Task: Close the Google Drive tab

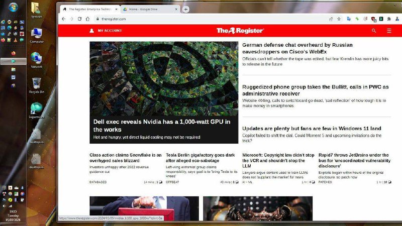Action: pos(176,9)
